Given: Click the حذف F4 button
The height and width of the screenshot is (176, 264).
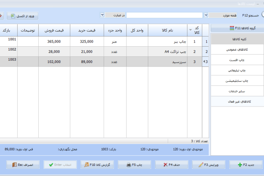Looking at the screenshot, I should point(172,165).
